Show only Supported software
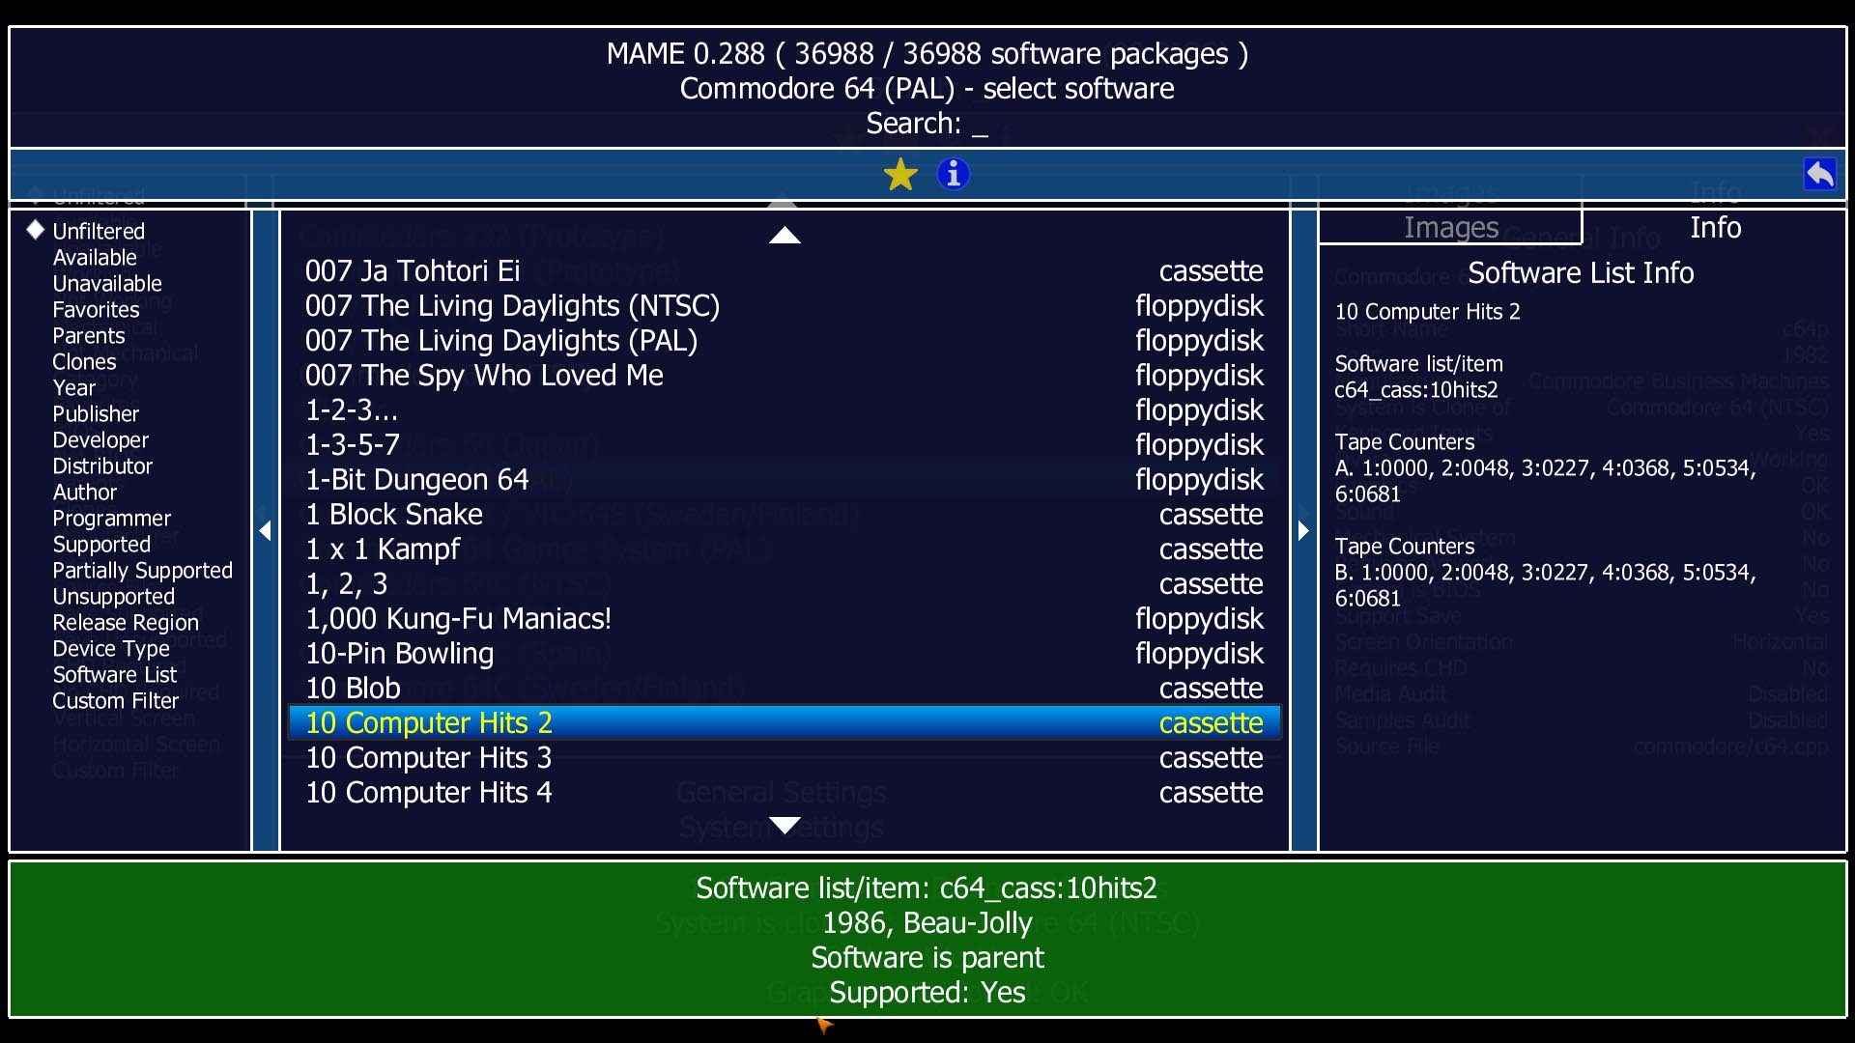The height and width of the screenshot is (1043, 1855). coord(101,544)
